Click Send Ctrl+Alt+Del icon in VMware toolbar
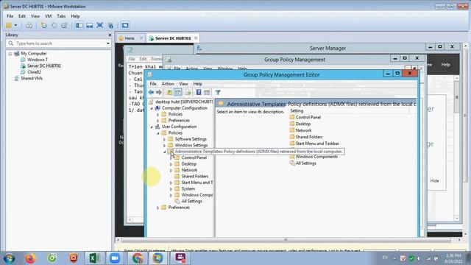471x265 pixels. point(29,26)
